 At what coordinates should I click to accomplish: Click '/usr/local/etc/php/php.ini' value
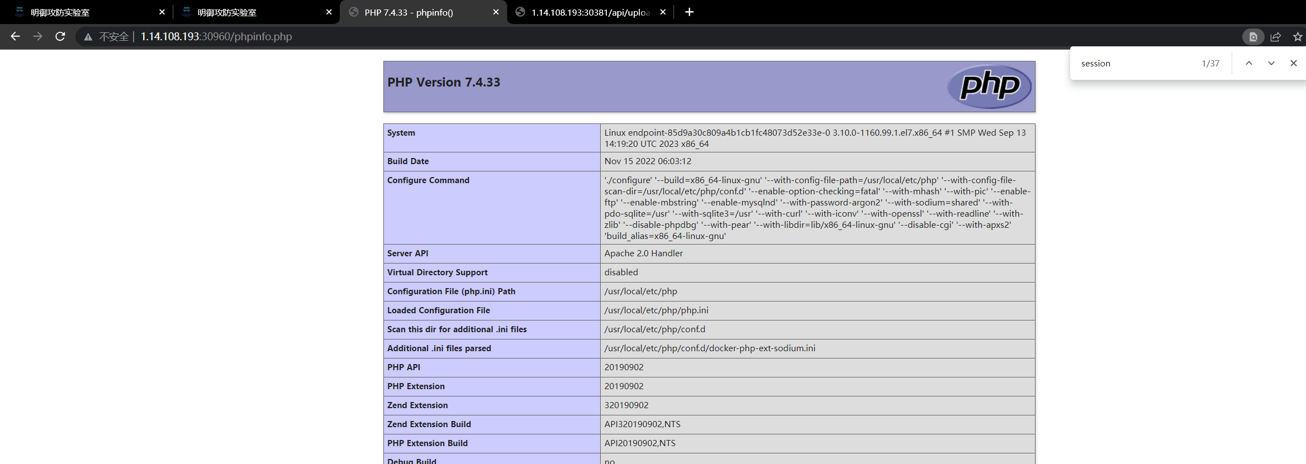[656, 310]
